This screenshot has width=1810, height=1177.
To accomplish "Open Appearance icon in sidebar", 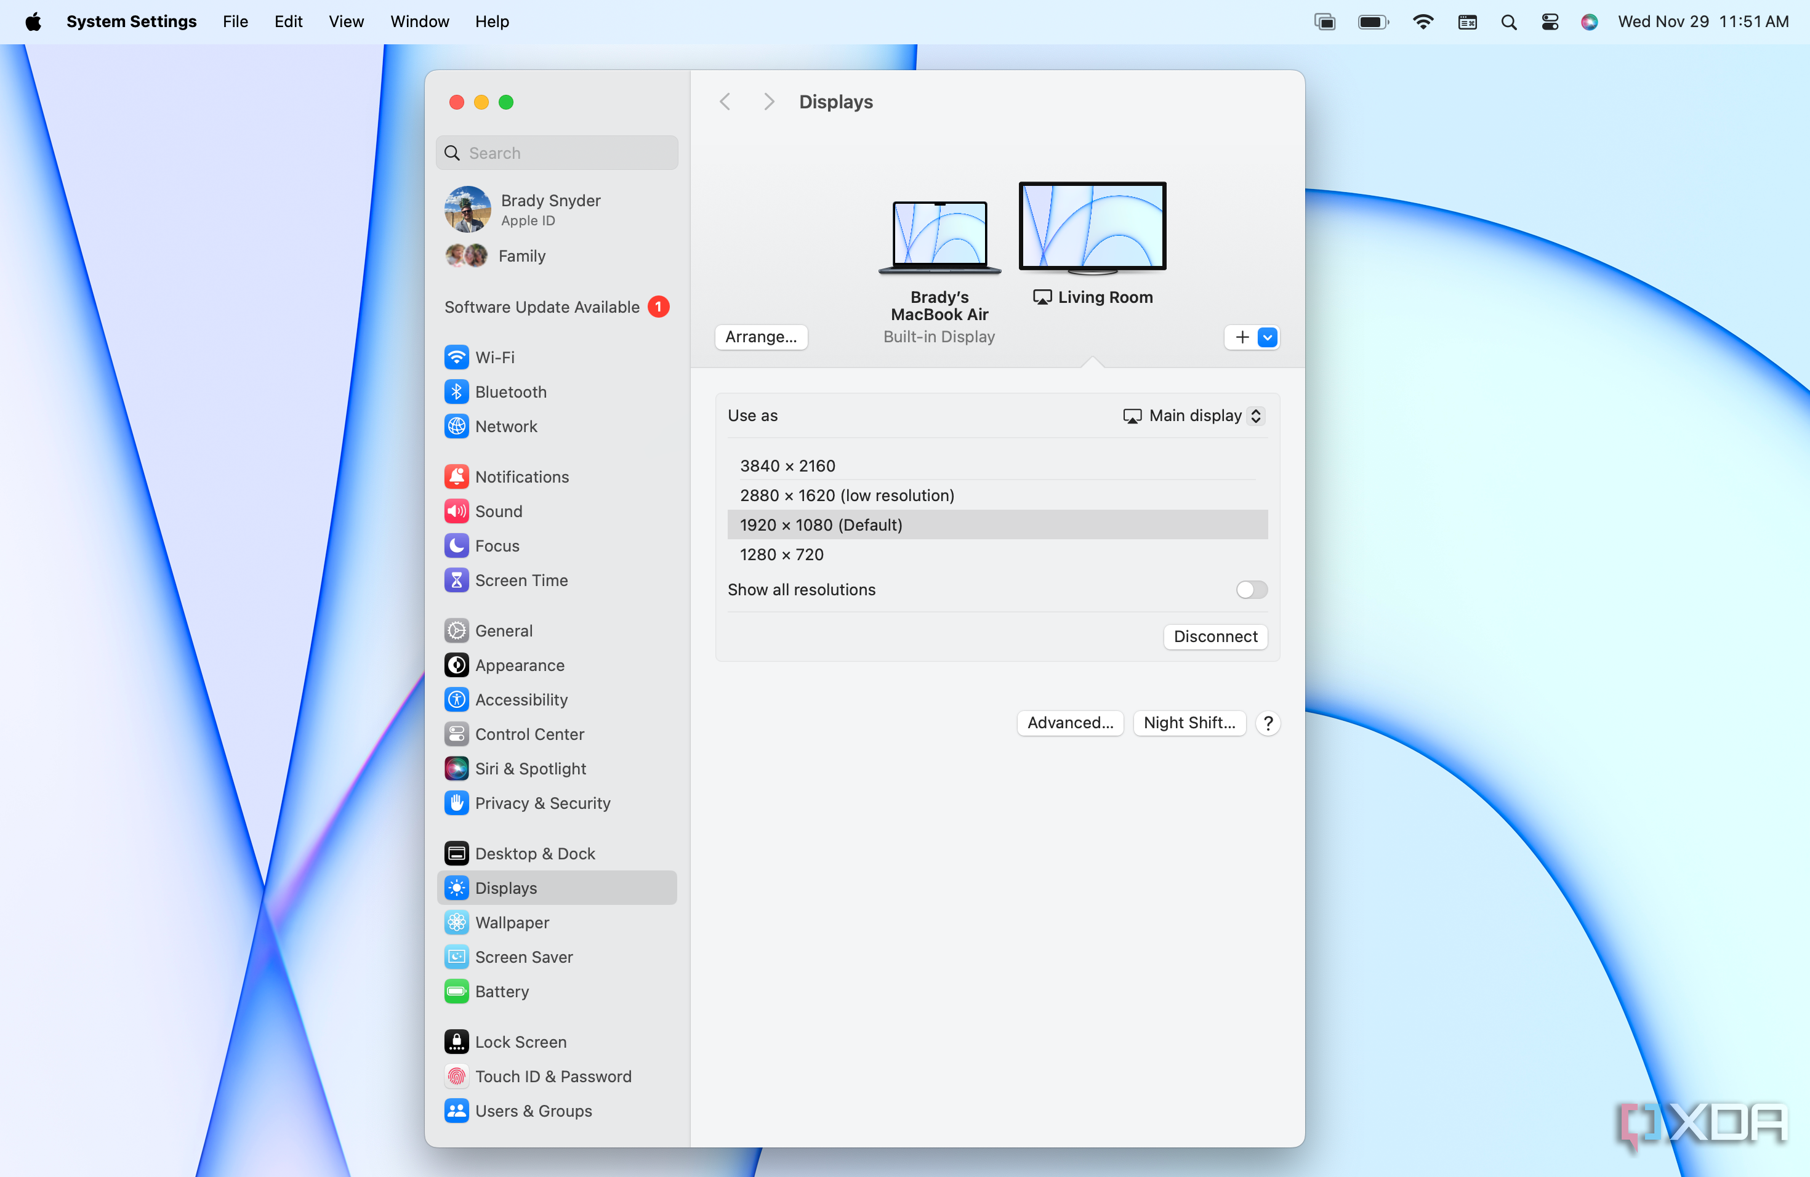I will coord(456,665).
